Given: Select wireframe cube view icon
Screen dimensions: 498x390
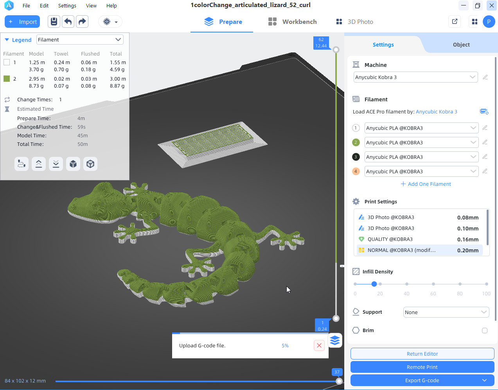Looking at the screenshot, I should point(90,164).
